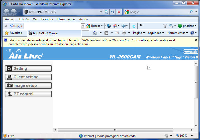The height and width of the screenshot is (140, 200).
Task: Click the add-on install information bar message
Action: tap(91, 42)
